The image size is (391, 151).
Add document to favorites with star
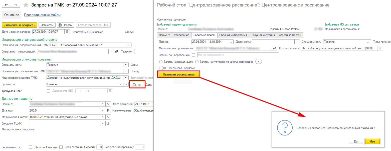tap(26, 5)
